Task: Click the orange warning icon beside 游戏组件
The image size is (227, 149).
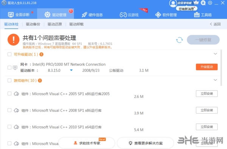Action: tap(40, 81)
